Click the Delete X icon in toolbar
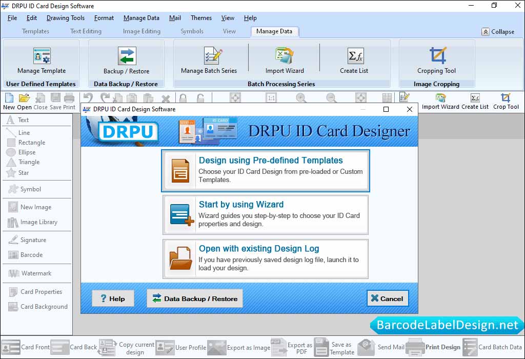525x359 pixels. click(x=166, y=98)
